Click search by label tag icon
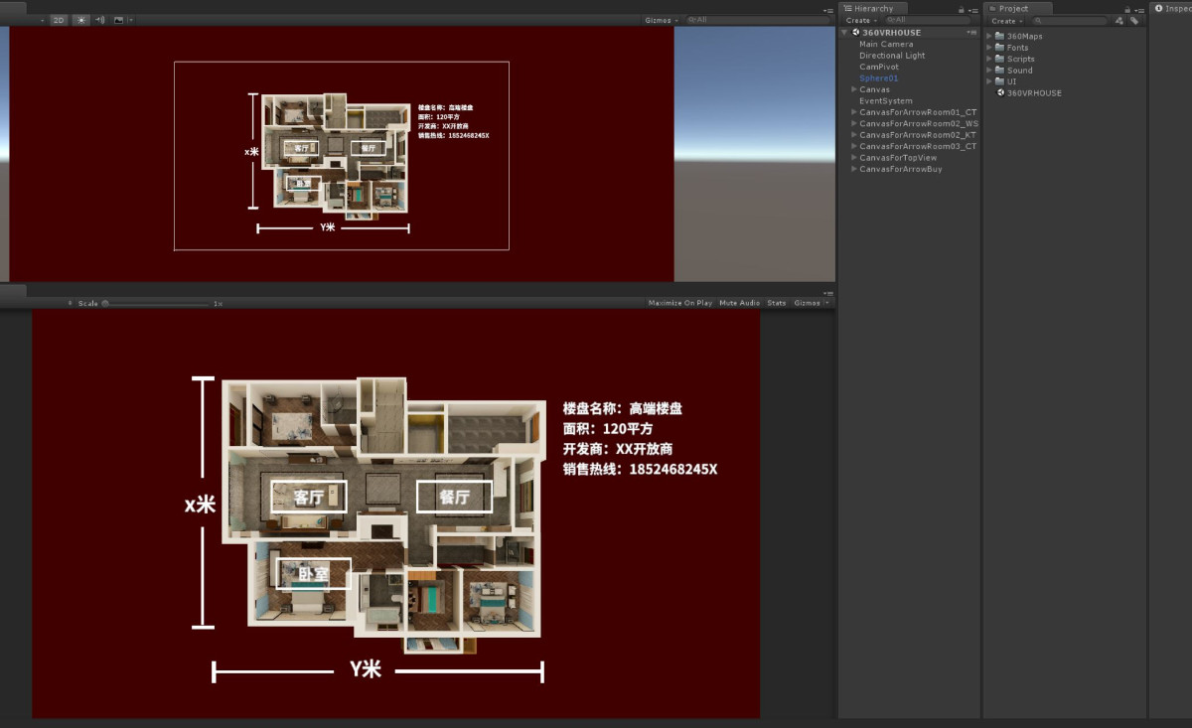The height and width of the screenshot is (728, 1192). point(1132,20)
